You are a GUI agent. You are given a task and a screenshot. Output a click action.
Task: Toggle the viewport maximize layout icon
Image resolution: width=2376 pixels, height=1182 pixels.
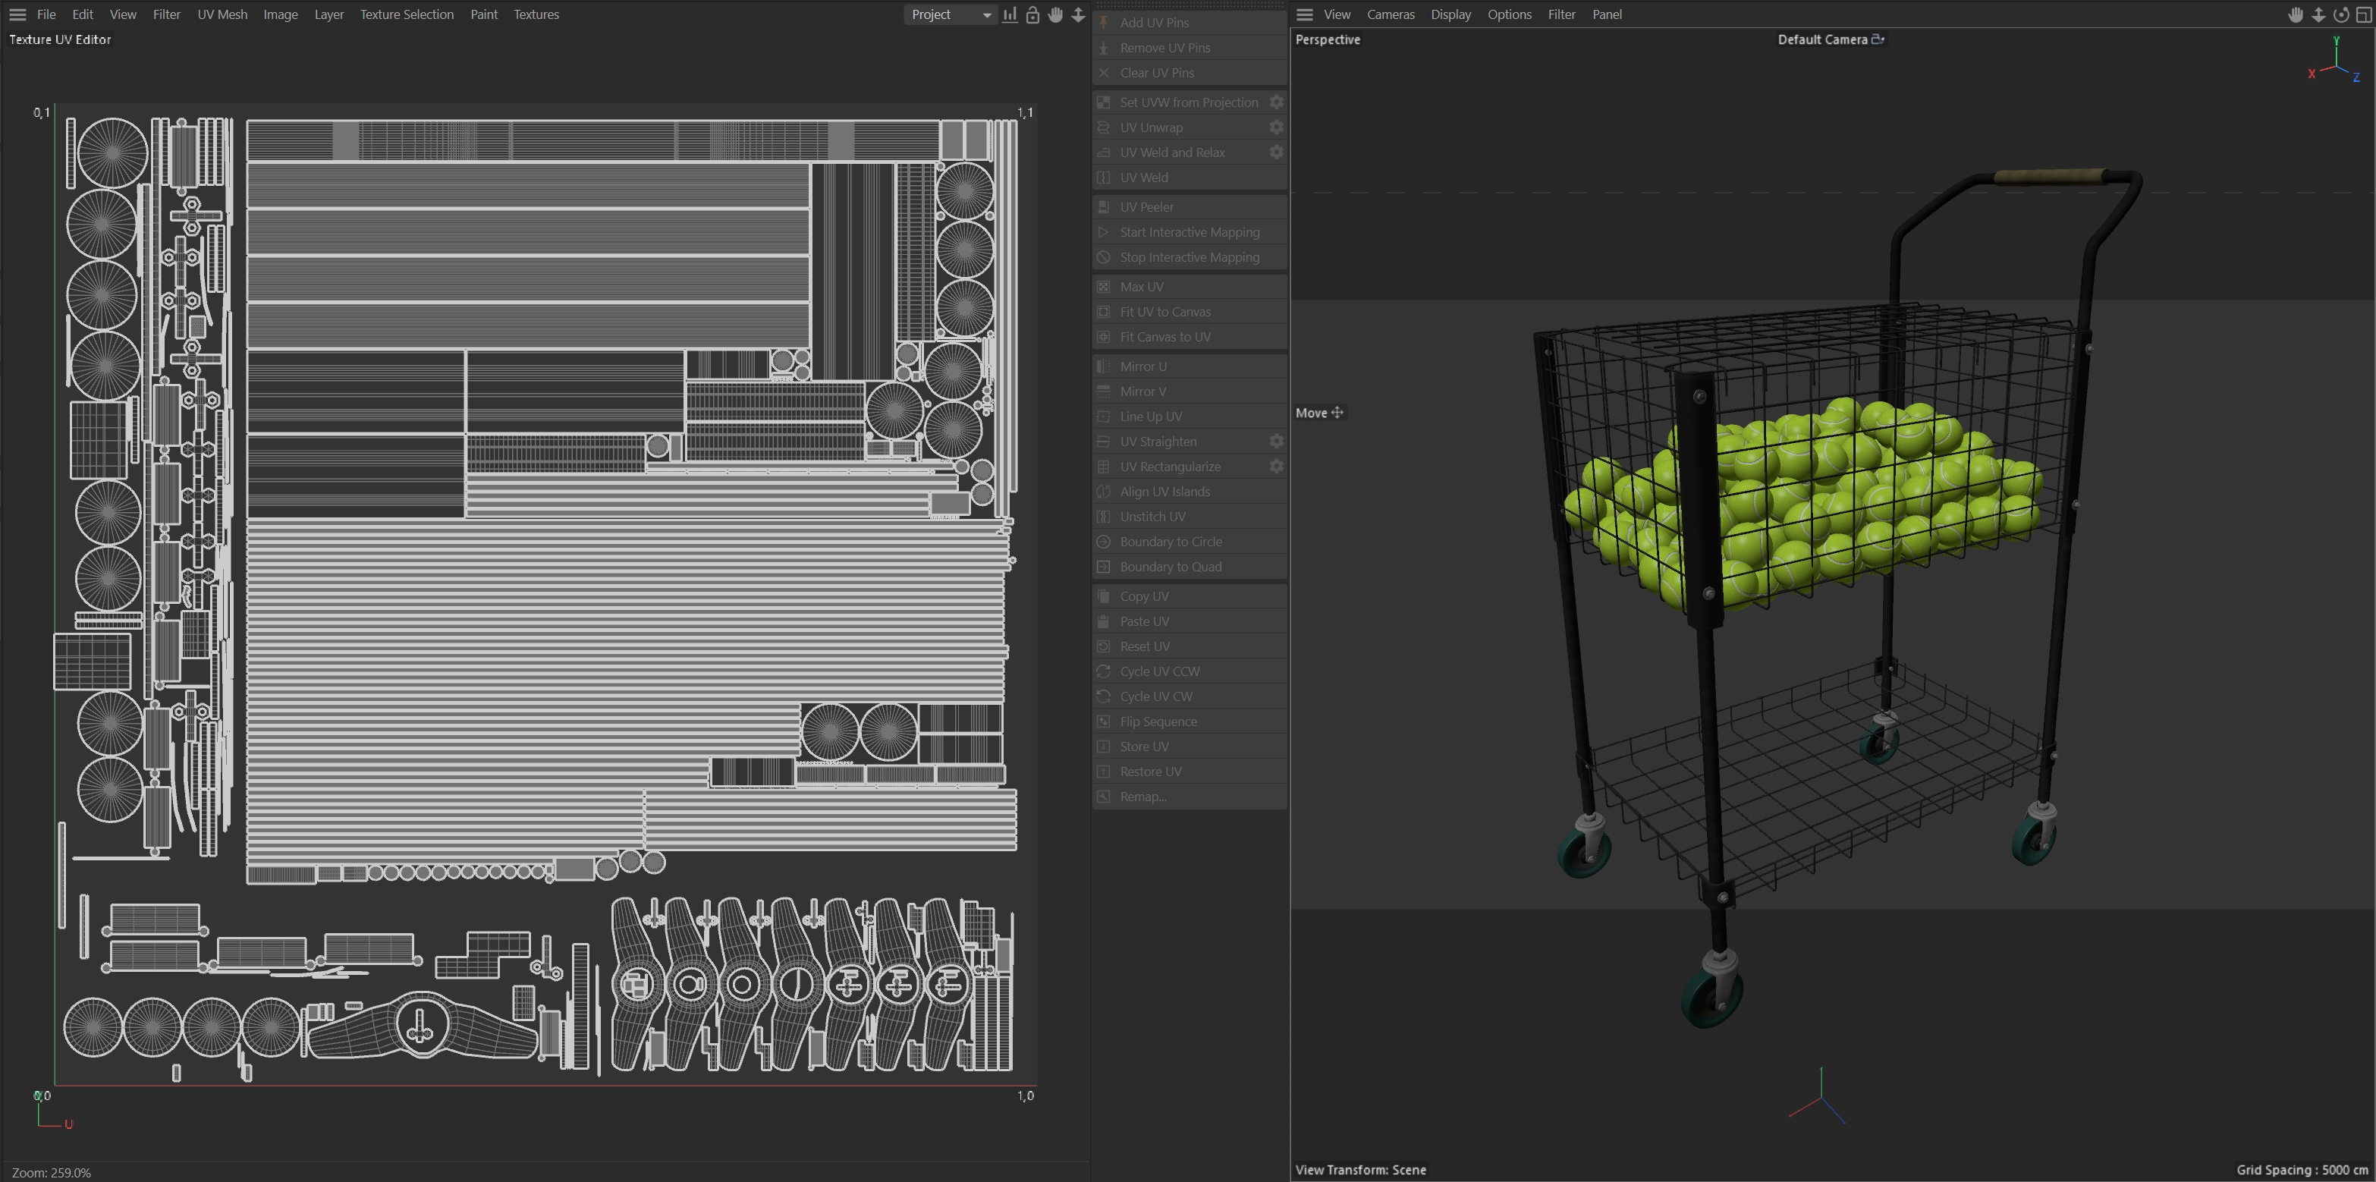click(x=2362, y=14)
